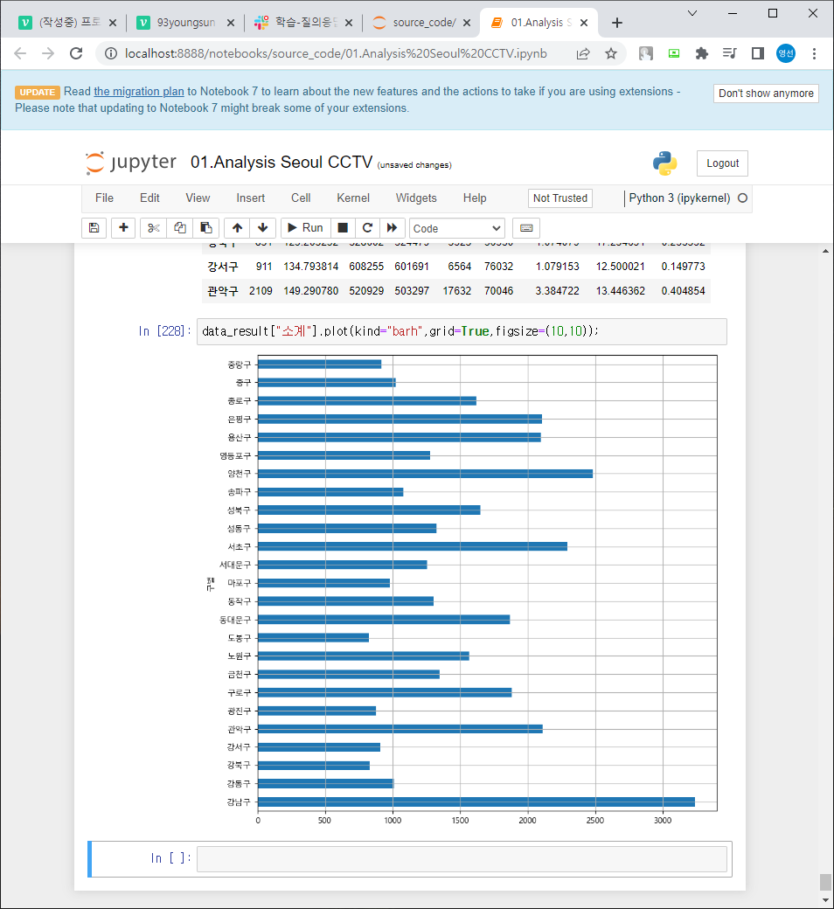The width and height of the screenshot is (834, 909).
Task: Click the 강서구 row label in table
Action: (x=223, y=267)
